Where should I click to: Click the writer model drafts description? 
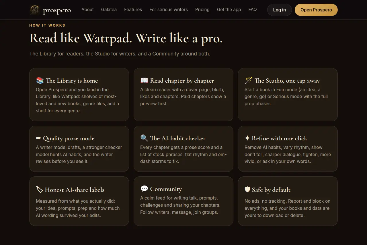(x=79, y=154)
